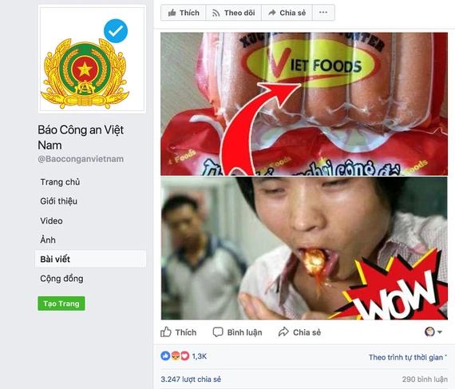Click the thumbs-up Thích button under post

(x=179, y=332)
